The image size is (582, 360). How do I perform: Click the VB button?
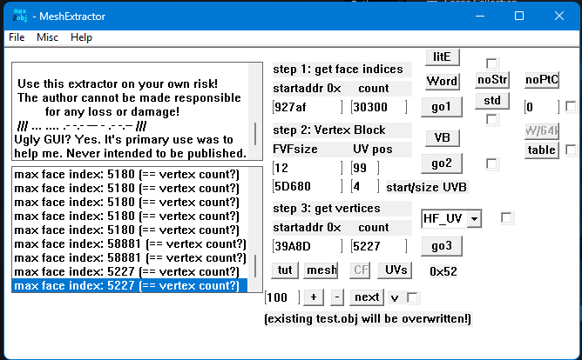442,137
